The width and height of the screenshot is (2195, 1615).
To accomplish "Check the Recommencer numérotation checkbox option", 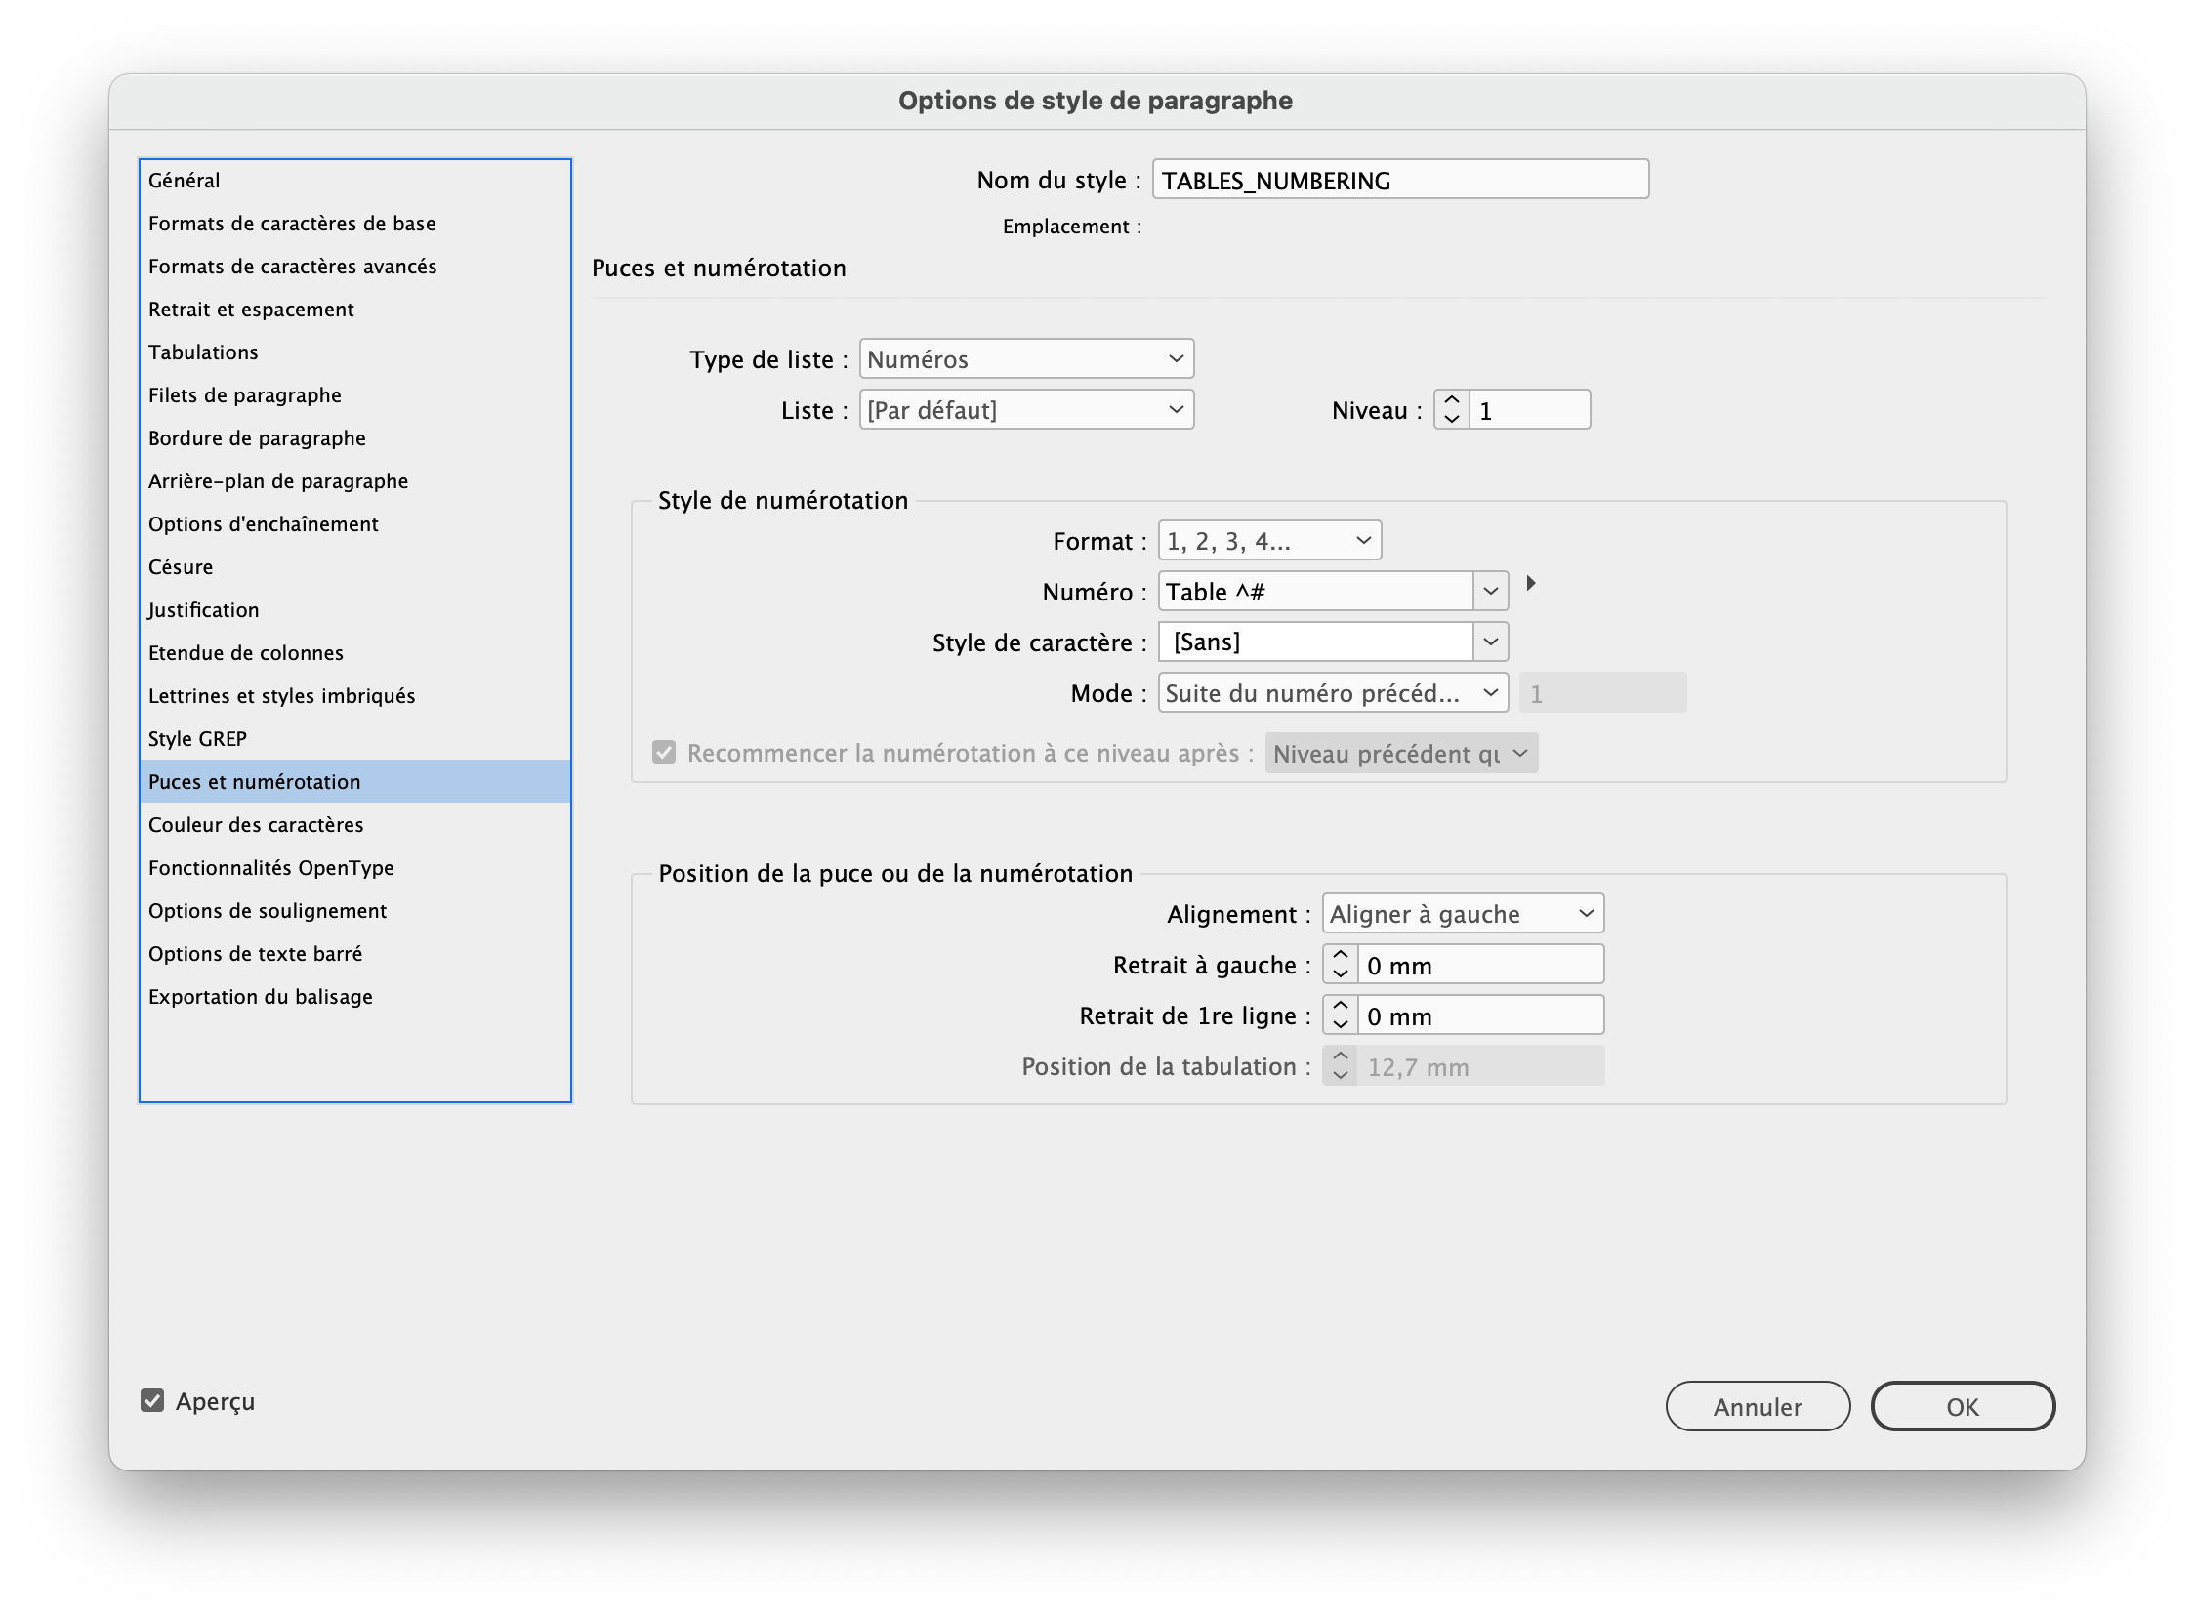I will coord(663,751).
